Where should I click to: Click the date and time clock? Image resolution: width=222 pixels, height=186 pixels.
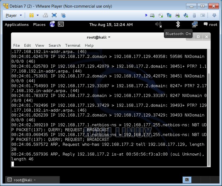point(111,25)
